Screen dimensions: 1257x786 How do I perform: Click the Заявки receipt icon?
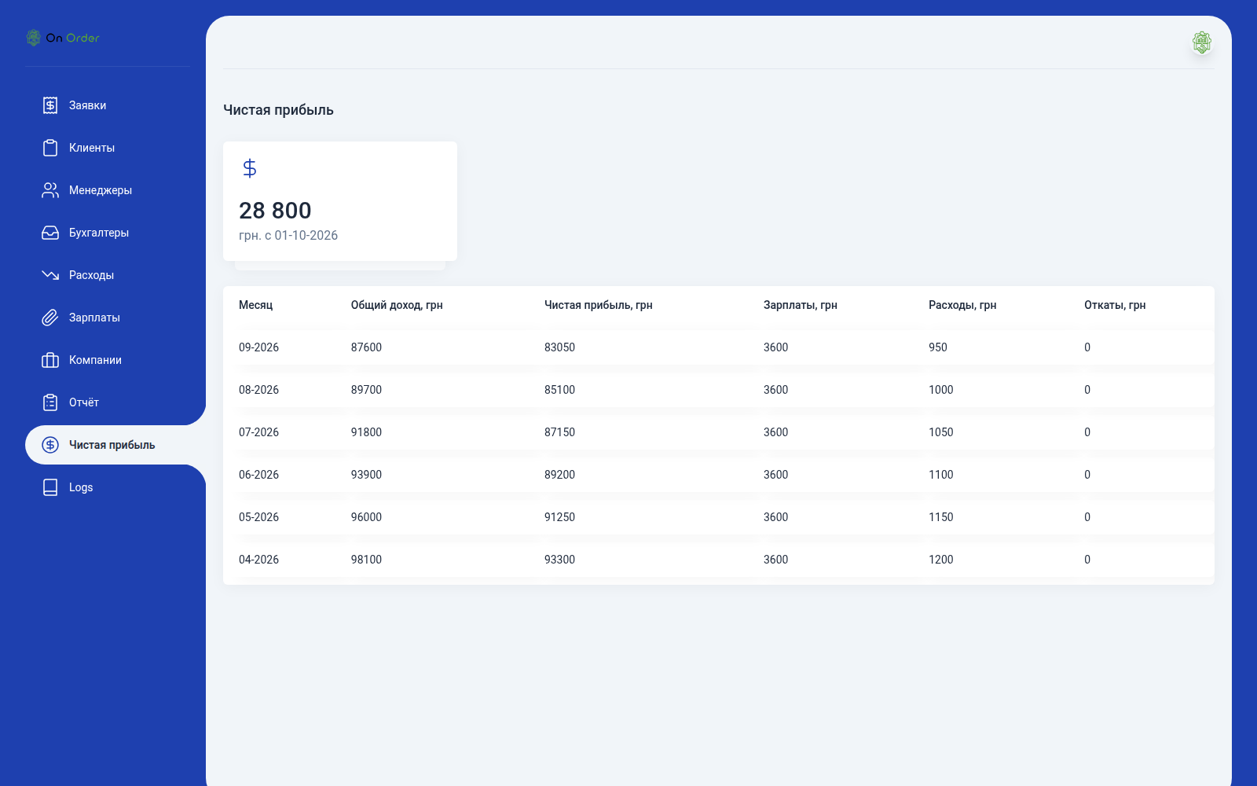tap(50, 105)
